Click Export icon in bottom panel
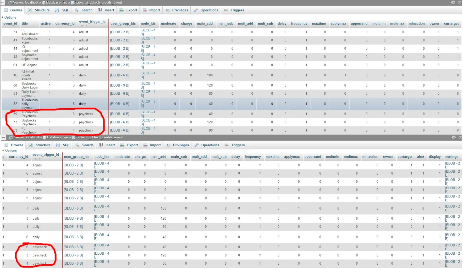 pyautogui.click(x=122, y=145)
